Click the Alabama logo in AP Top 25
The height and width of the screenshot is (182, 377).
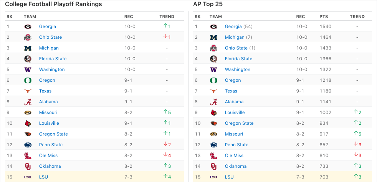point(214,102)
